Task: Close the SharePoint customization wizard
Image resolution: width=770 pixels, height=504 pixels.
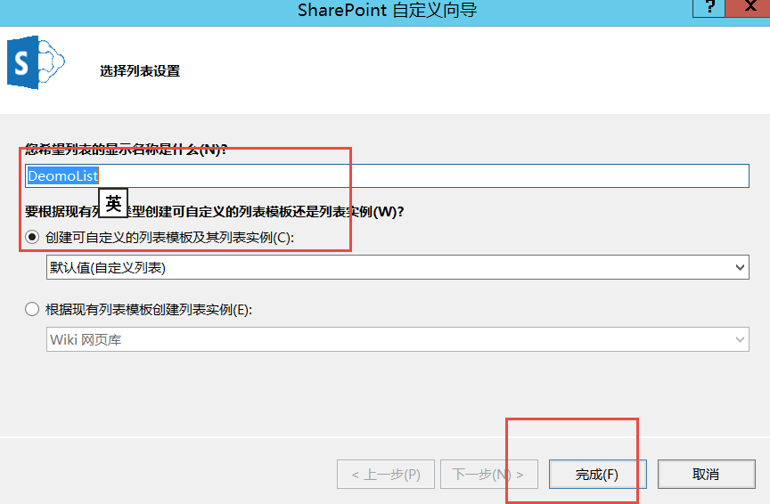Action: pos(748,8)
